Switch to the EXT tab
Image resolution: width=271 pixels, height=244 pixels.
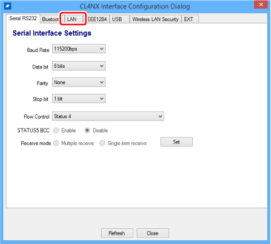pos(190,19)
